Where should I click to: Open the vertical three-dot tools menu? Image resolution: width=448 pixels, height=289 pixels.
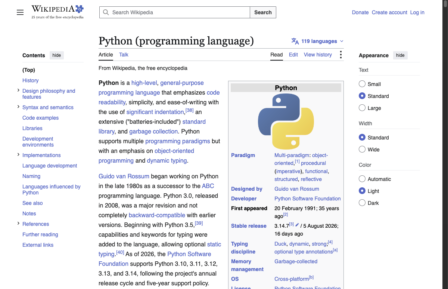click(340, 55)
